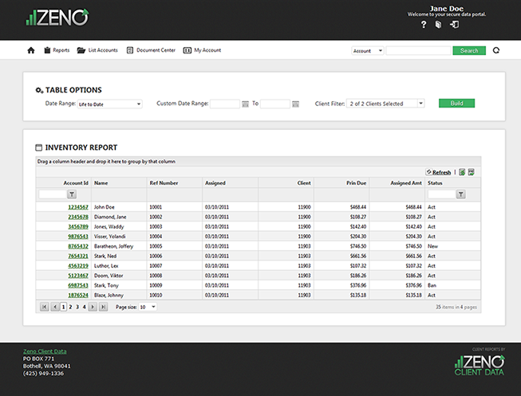Click the documents icon in header
Screen dimensions: 521x396
[x=438, y=25]
